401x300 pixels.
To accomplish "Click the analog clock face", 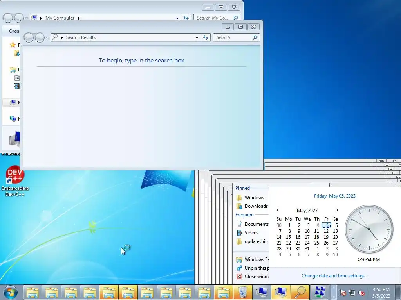I will click(x=369, y=229).
